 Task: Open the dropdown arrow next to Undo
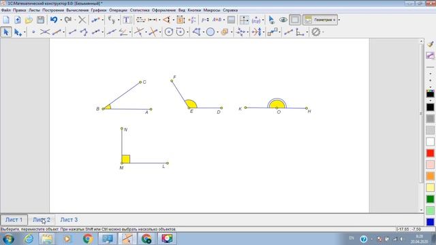(61, 20)
